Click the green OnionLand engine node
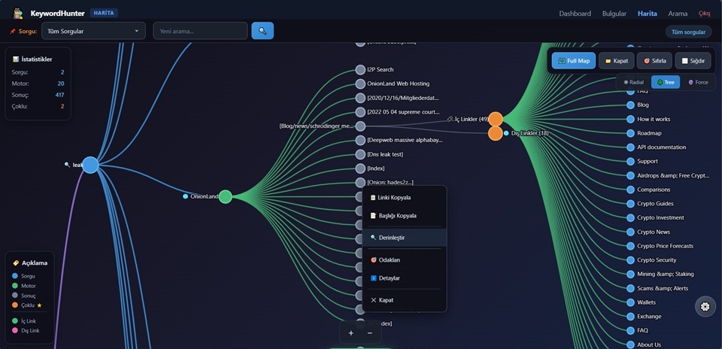This screenshot has height=349, width=722. tap(225, 196)
